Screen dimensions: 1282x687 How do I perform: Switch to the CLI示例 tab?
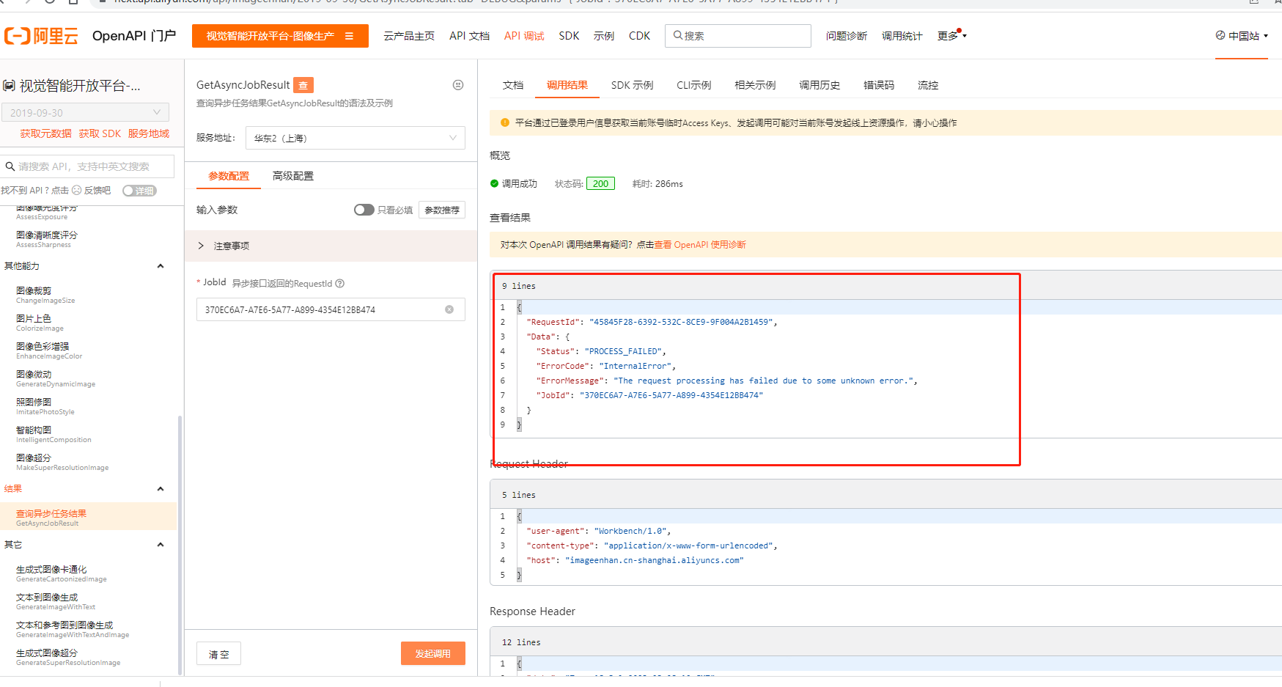693,85
